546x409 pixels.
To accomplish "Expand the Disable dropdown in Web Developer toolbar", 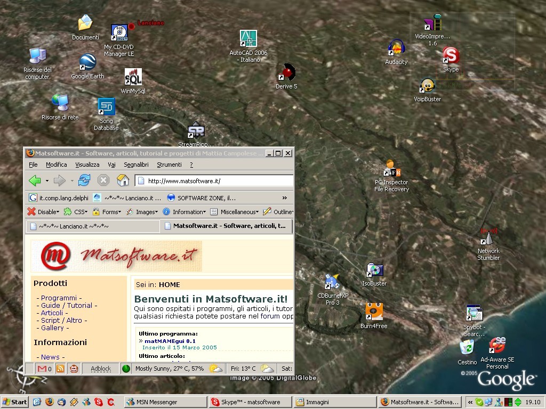I will point(44,212).
